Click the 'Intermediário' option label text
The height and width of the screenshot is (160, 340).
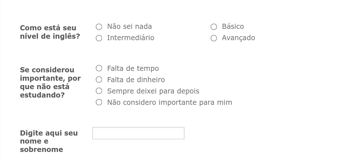131,38
